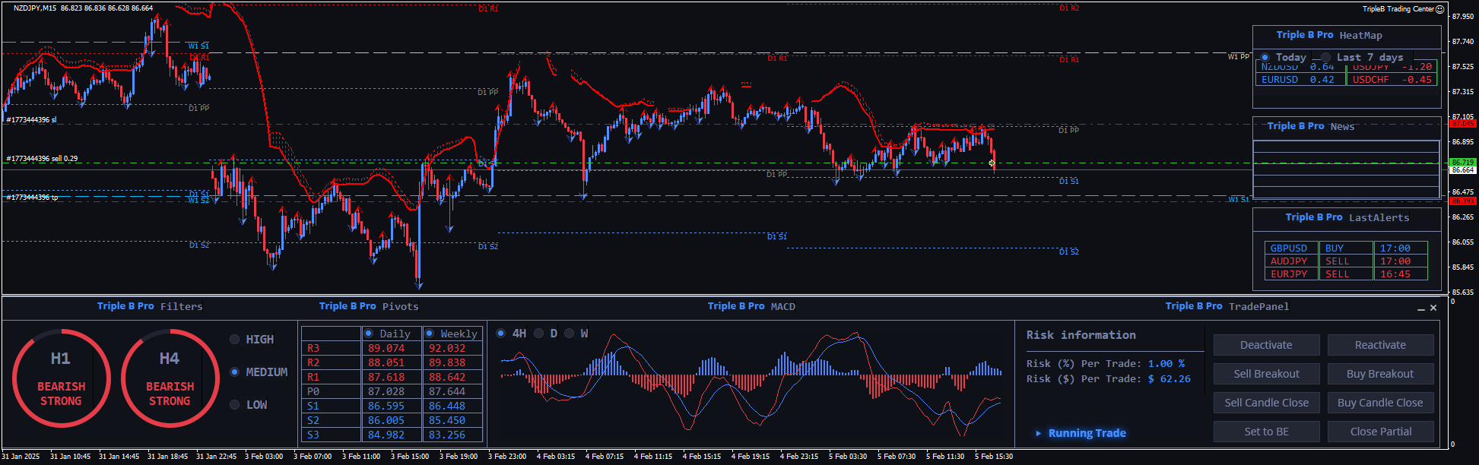Click the H4 bearish strong gauge
The image size is (1479, 465).
click(170, 378)
